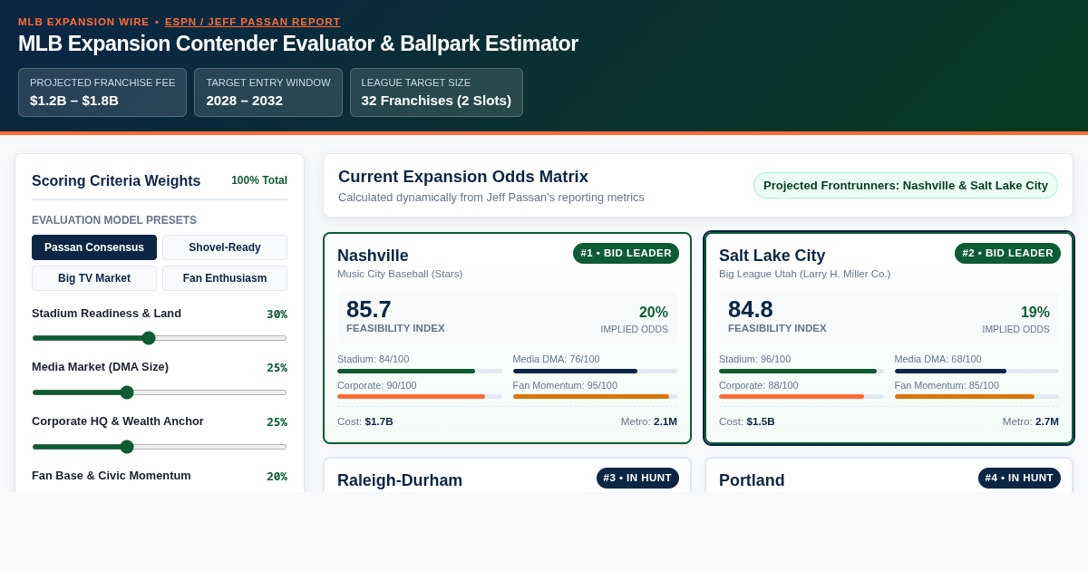This screenshot has height=571, width=1088.
Task: Click Nashville's Media DMA: 76/100 bar
Action: 595,371
